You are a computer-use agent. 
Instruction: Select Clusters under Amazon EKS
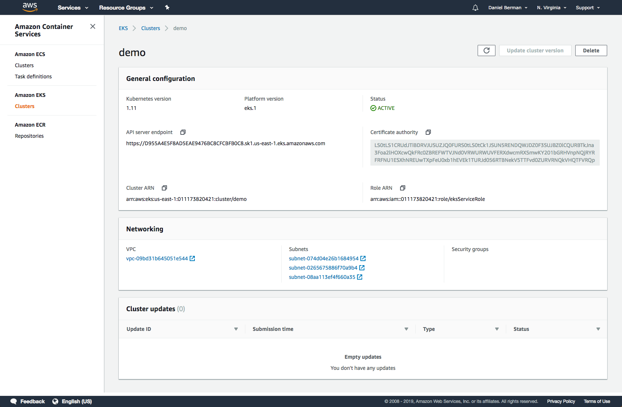(x=24, y=106)
